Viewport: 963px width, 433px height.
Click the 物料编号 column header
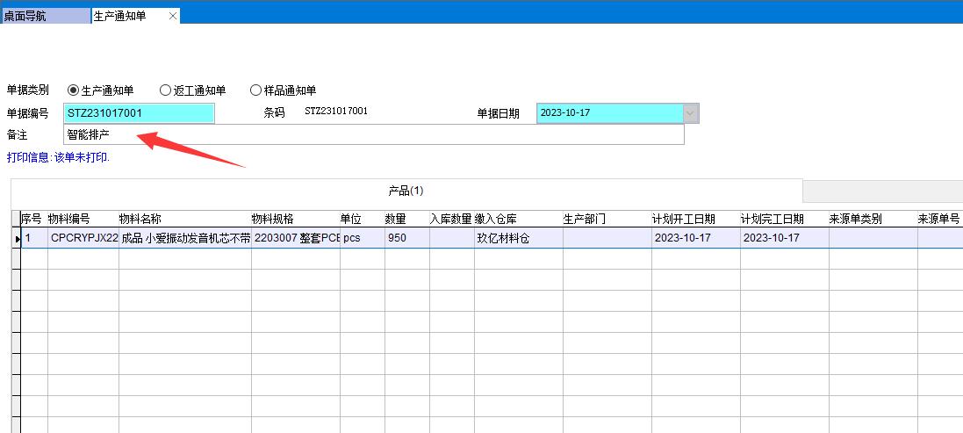pyautogui.click(x=83, y=219)
